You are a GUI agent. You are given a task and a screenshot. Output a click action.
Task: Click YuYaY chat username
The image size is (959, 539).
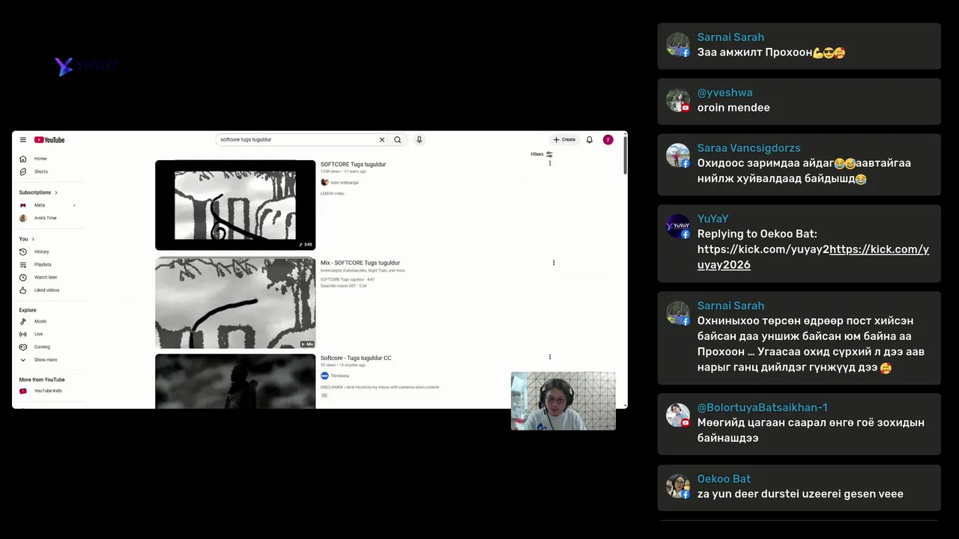point(713,219)
